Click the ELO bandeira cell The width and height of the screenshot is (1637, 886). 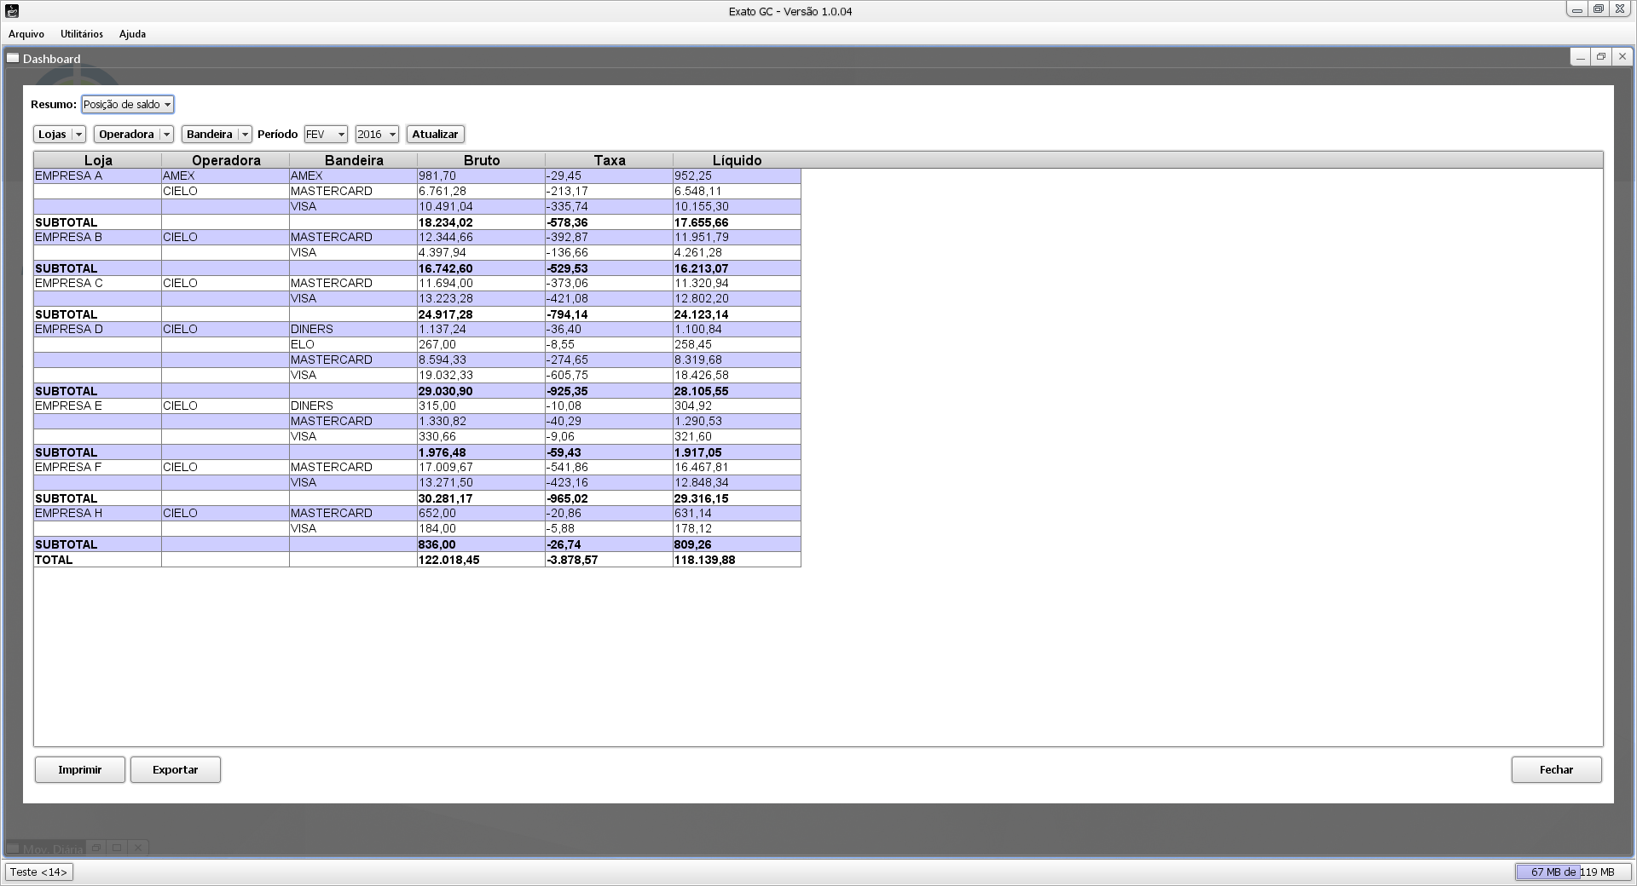coord(353,344)
